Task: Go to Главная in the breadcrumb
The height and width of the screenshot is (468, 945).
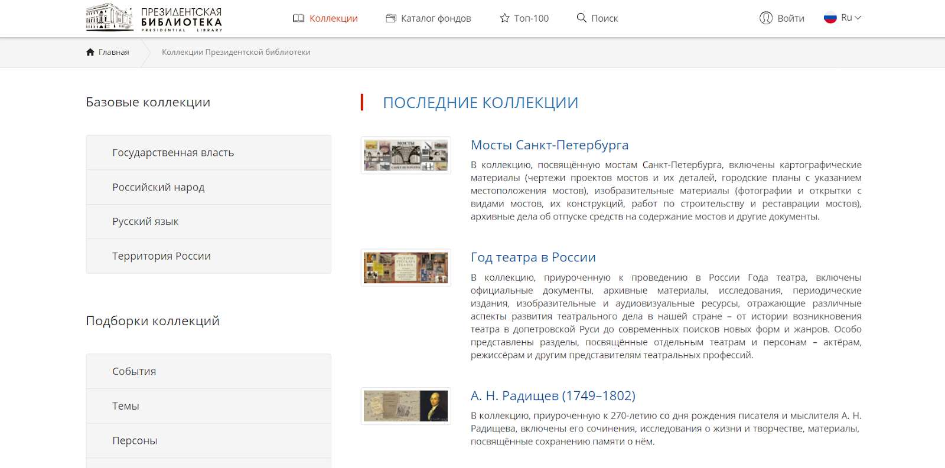Action: click(113, 52)
